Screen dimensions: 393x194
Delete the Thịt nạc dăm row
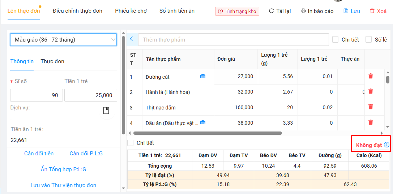pos(371,107)
